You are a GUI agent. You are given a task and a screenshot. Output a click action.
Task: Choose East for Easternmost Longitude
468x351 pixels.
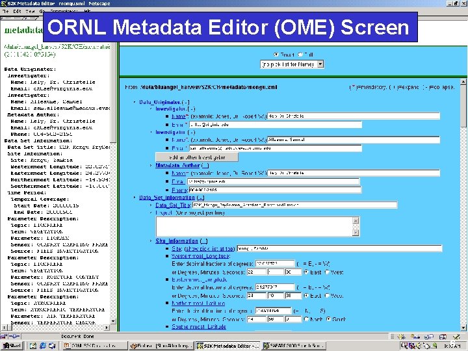(x=306, y=296)
